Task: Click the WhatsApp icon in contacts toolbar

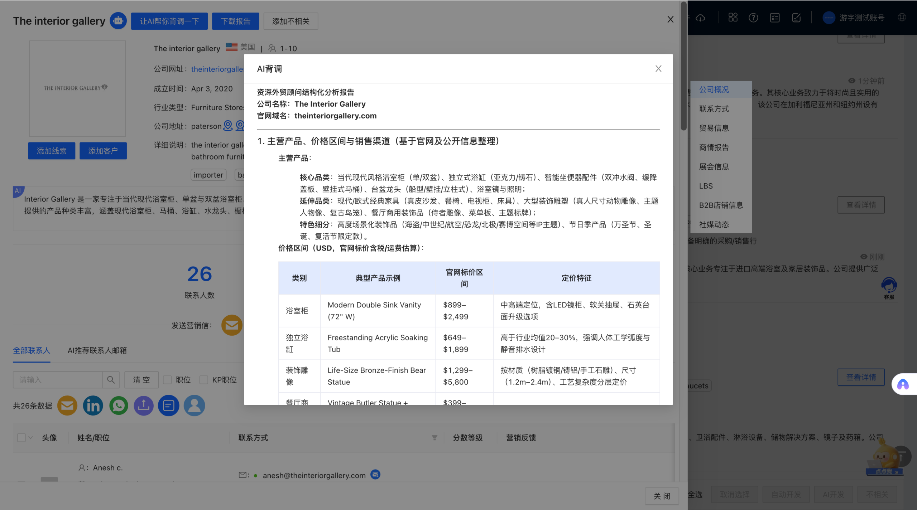Action: click(x=119, y=405)
